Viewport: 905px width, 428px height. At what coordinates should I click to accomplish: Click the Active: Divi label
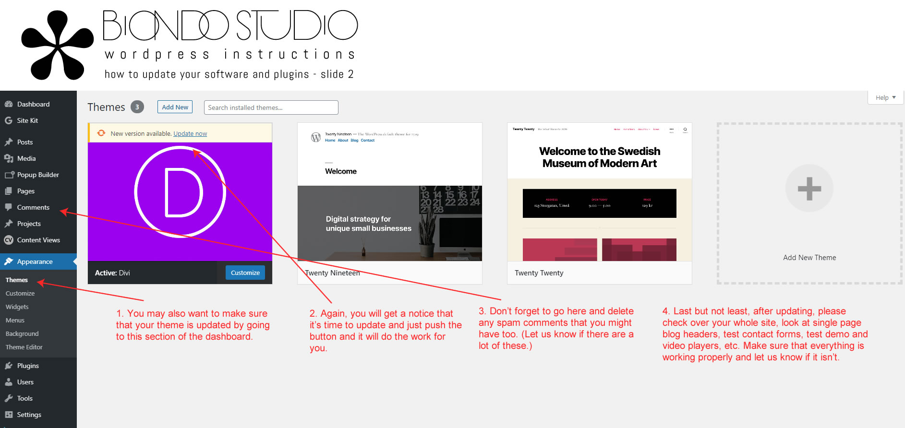pos(112,273)
